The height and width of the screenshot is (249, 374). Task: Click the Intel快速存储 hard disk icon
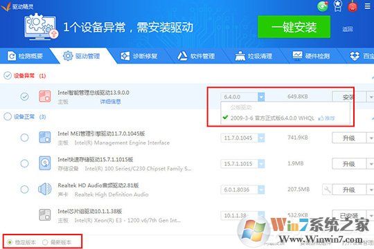[45, 163]
